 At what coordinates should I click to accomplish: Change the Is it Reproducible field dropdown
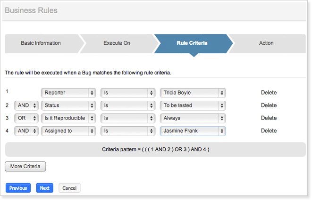pyautogui.click(x=68, y=118)
